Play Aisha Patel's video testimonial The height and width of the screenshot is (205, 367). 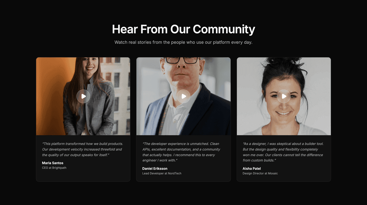284,96
